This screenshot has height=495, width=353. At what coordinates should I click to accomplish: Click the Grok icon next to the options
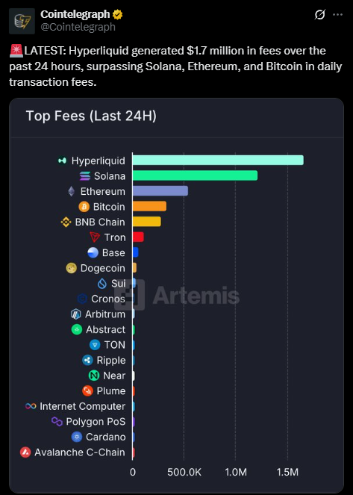pyautogui.click(x=319, y=14)
